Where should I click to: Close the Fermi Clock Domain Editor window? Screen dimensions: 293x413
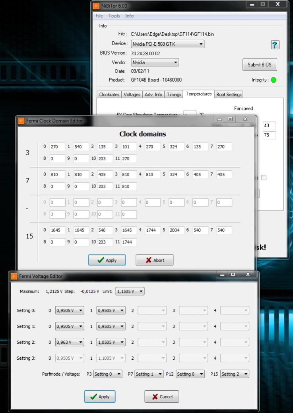click(x=245, y=119)
